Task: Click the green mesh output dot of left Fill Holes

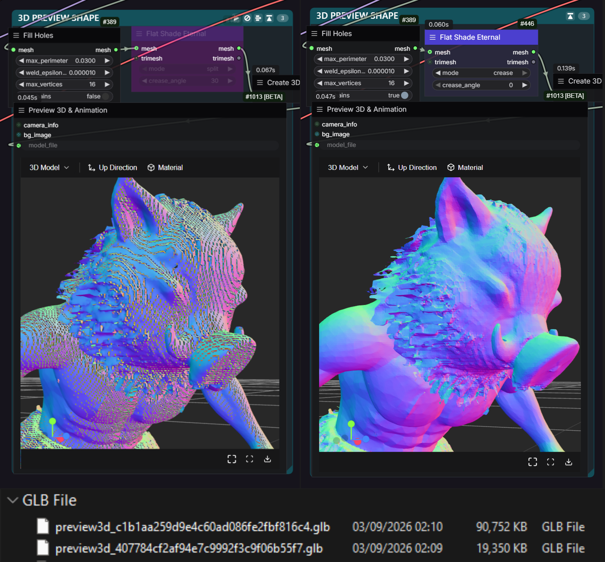Action: (x=116, y=50)
